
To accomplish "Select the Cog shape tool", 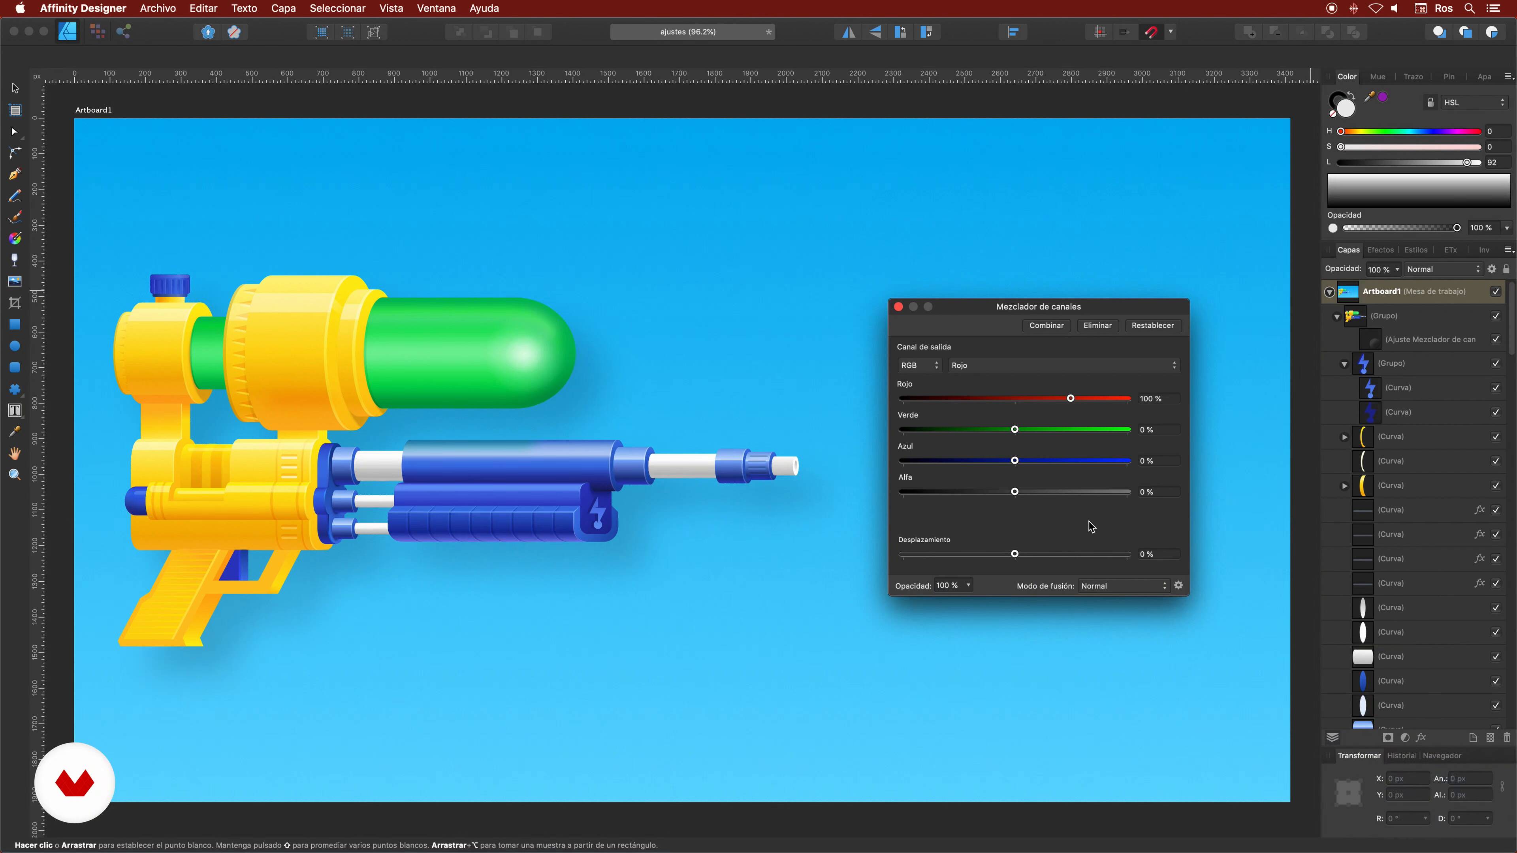I will click(x=15, y=389).
